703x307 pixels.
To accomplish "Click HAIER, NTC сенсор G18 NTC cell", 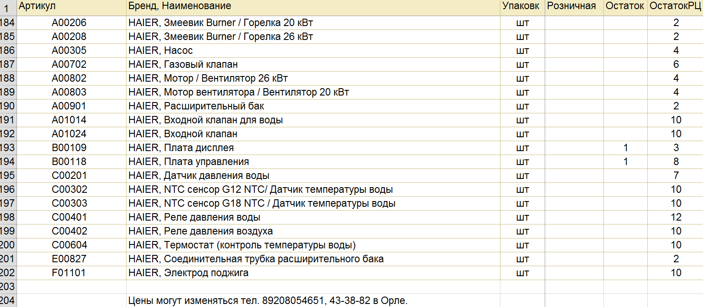I will [x=313, y=204].
